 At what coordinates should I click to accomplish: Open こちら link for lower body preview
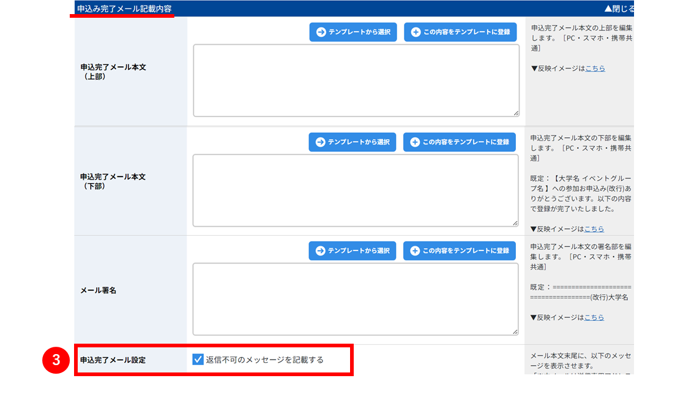(x=594, y=229)
